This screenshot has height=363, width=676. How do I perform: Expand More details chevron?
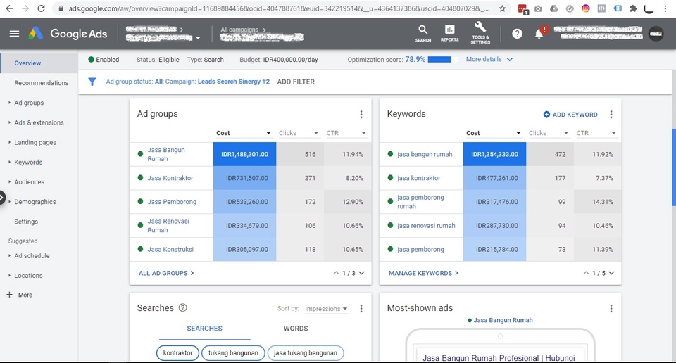(510, 59)
